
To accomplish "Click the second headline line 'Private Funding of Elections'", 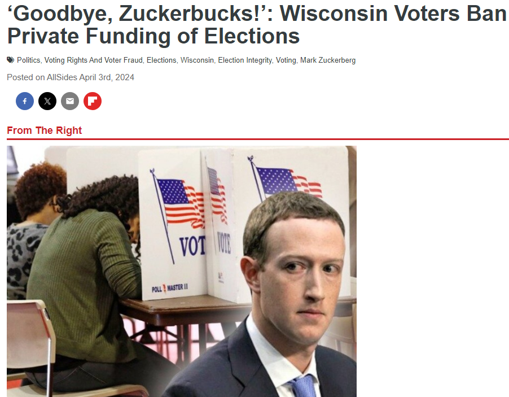I will (153, 36).
